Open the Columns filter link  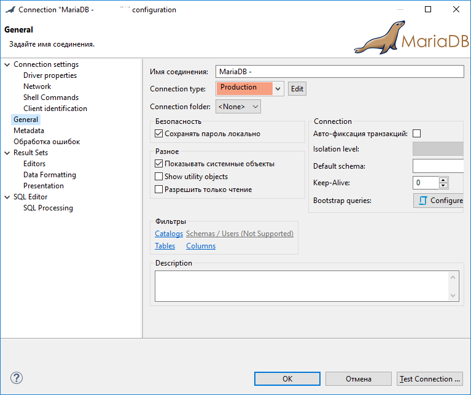pyautogui.click(x=201, y=245)
